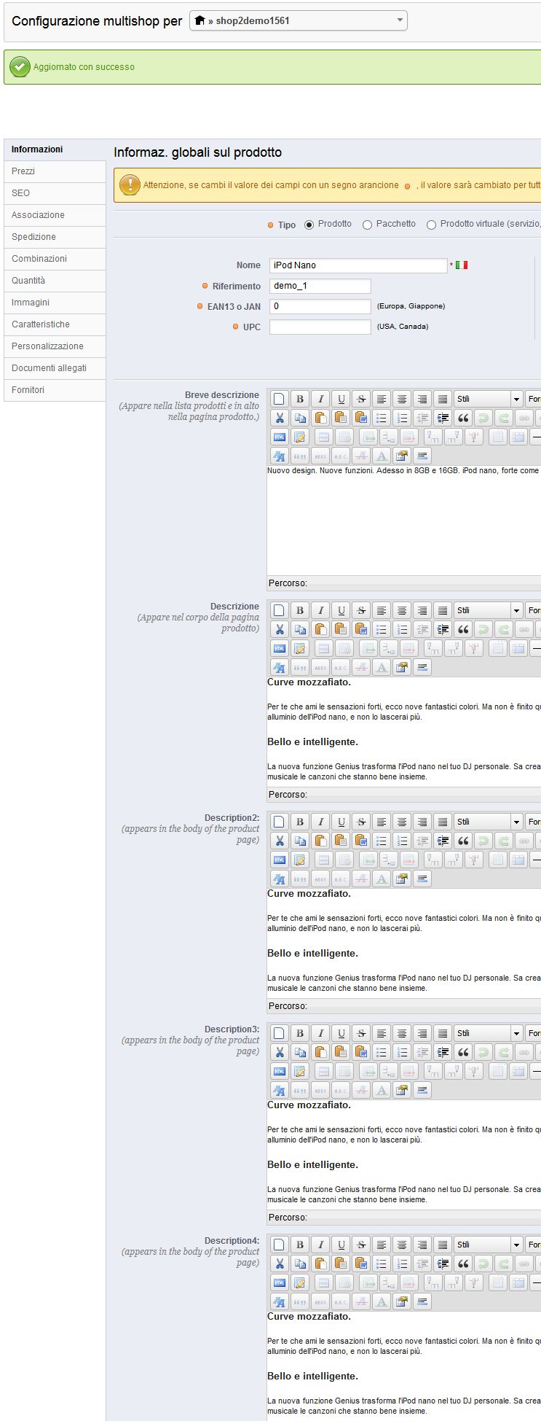The image size is (541, 1421).
Task: Open HTML source of Description3 editor
Action: [x=279, y=1071]
